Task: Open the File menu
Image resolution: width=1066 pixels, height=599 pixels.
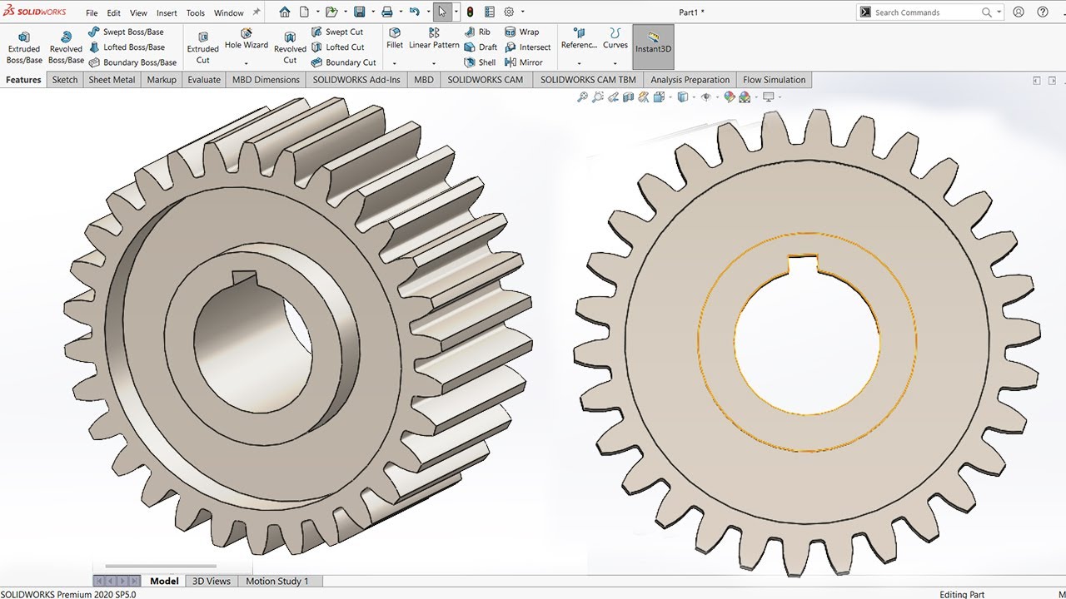Action: click(92, 13)
